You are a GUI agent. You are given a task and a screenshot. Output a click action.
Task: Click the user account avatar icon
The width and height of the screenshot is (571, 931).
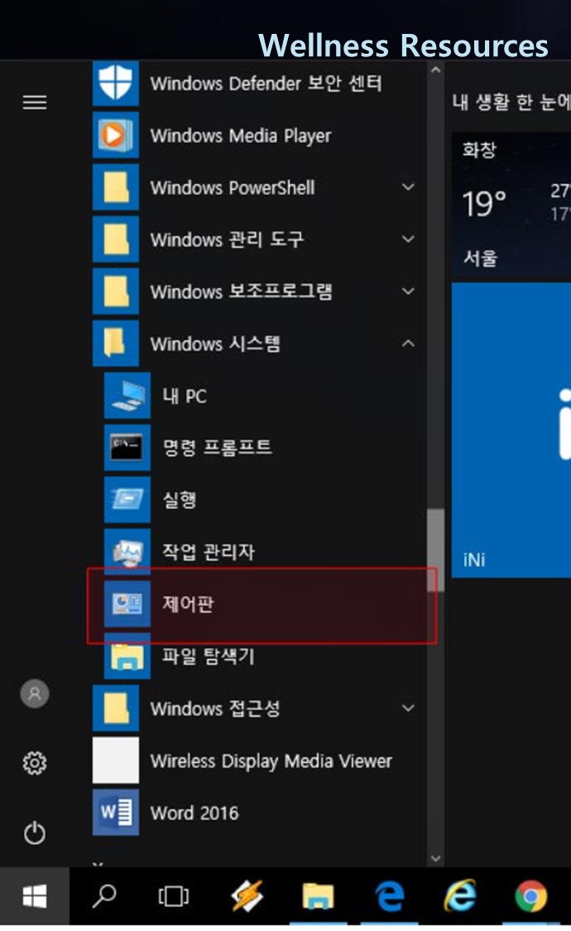(x=35, y=693)
